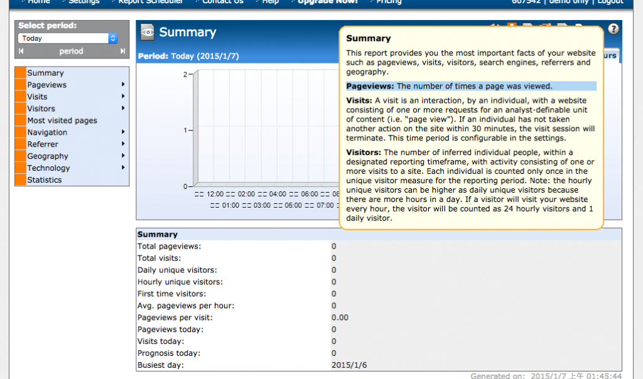Expand the Geography submenu arrow
The image size is (643, 379).
[123, 156]
